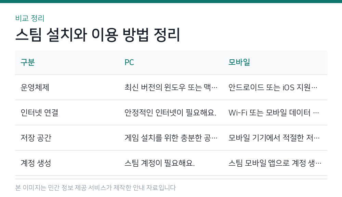Click the heading '스팀 설치와 이용 방법 정리'
342x197 pixels.
98,35
